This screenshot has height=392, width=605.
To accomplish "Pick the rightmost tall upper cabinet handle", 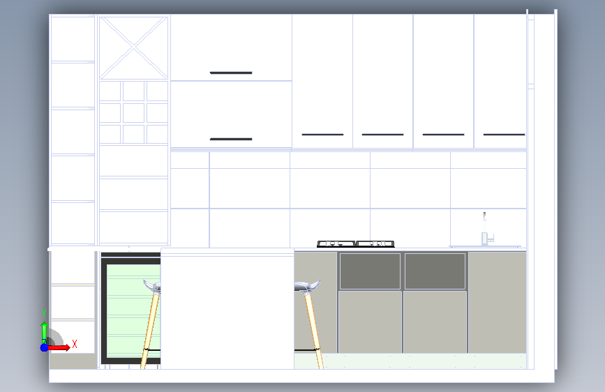I will pos(505,135).
